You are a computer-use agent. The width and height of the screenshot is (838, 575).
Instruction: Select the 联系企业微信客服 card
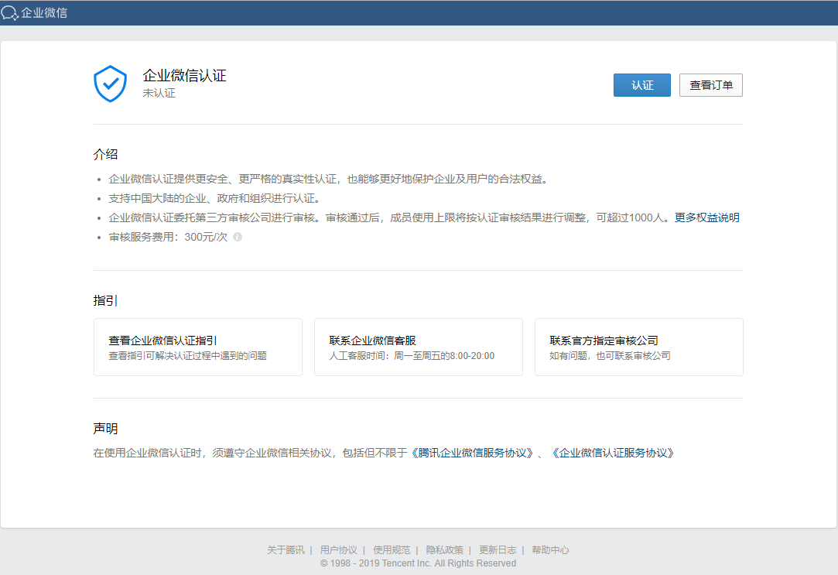(x=418, y=347)
